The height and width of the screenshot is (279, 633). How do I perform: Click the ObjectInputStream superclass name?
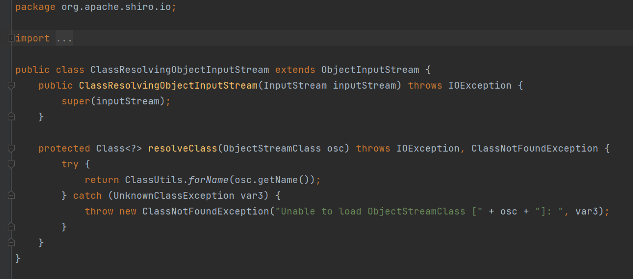point(370,70)
